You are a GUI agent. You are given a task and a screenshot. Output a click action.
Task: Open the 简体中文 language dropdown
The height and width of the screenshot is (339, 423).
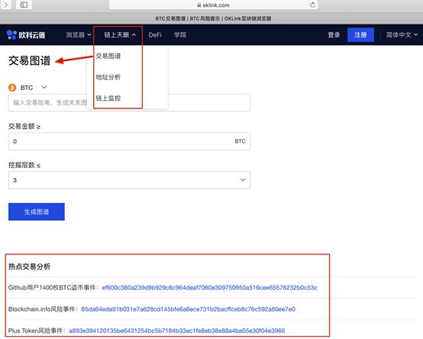pos(402,35)
